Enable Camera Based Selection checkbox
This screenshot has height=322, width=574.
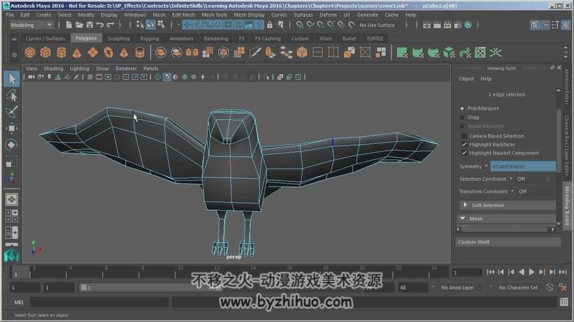[x=464, y=136]
